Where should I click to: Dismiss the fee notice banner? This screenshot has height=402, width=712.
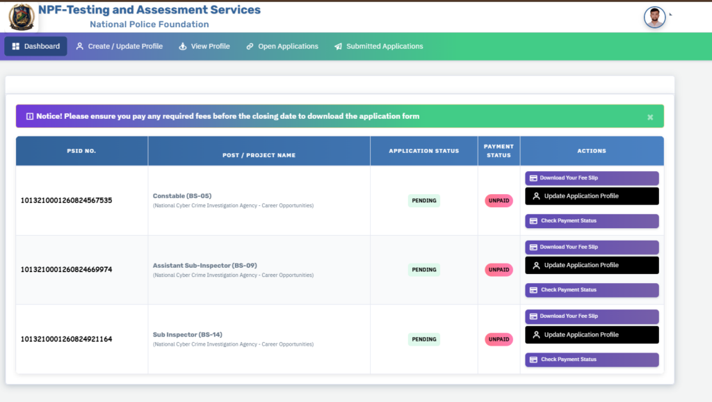[x=650, y=118]
